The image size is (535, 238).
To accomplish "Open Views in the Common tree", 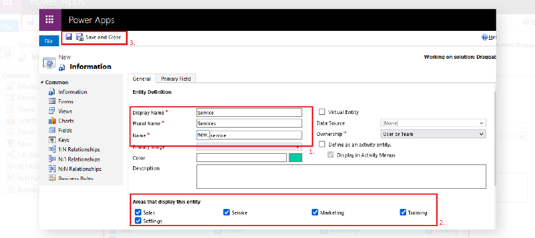I will 65,111.
